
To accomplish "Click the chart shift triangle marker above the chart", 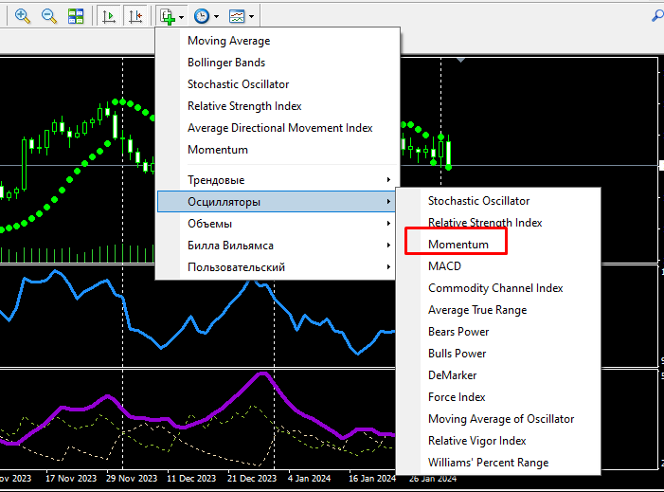I will [x=461, y=61].
